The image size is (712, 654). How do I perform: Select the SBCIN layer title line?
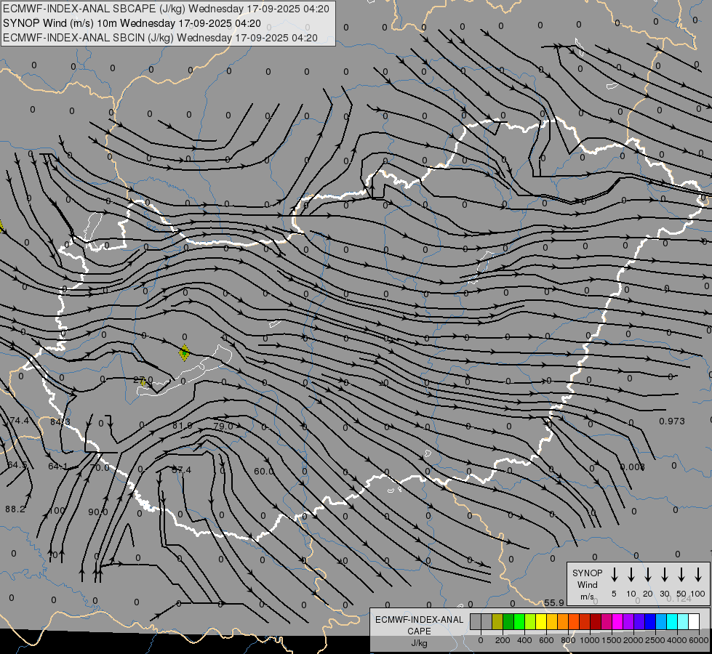(x=161, y=37)
